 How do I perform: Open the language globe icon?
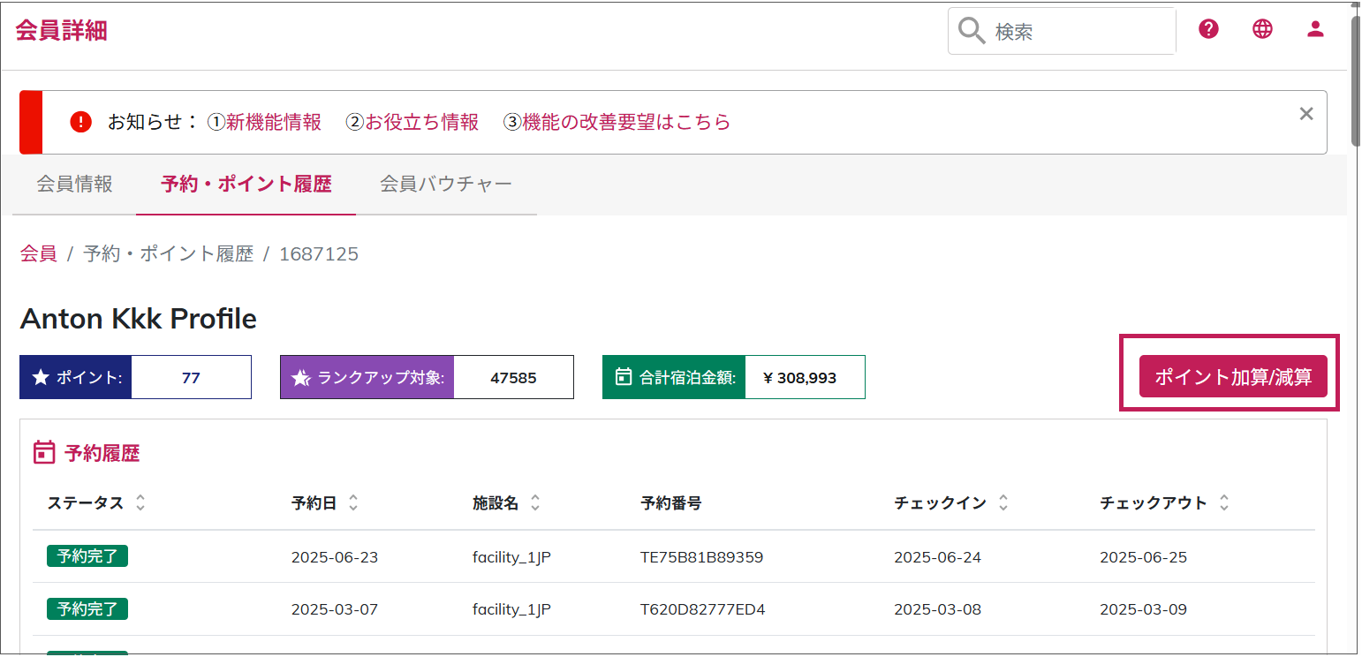coord(1262,29)
